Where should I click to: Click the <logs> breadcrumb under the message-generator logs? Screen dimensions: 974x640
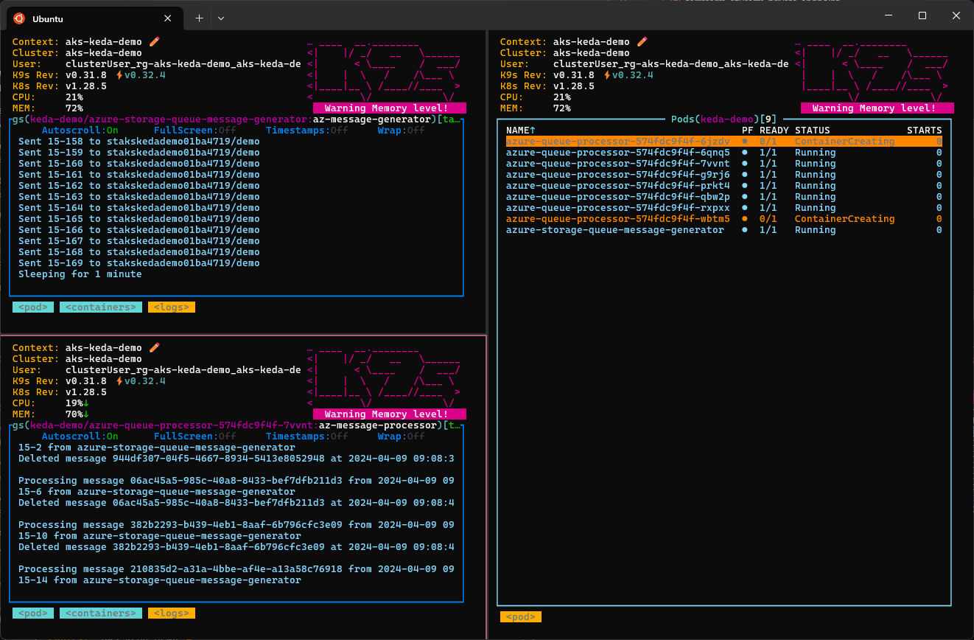(172, 307)
